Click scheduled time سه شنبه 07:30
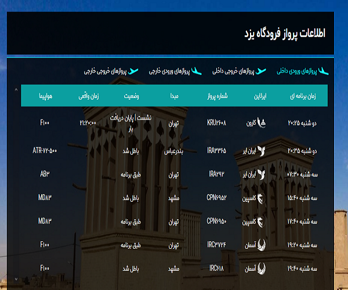The height and width of the screenshot is (290, 348). tap(302, 175)
